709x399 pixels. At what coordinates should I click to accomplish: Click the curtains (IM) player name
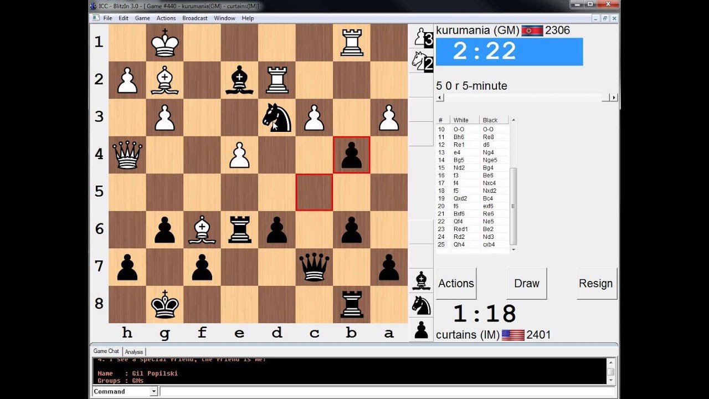[467, 335]
